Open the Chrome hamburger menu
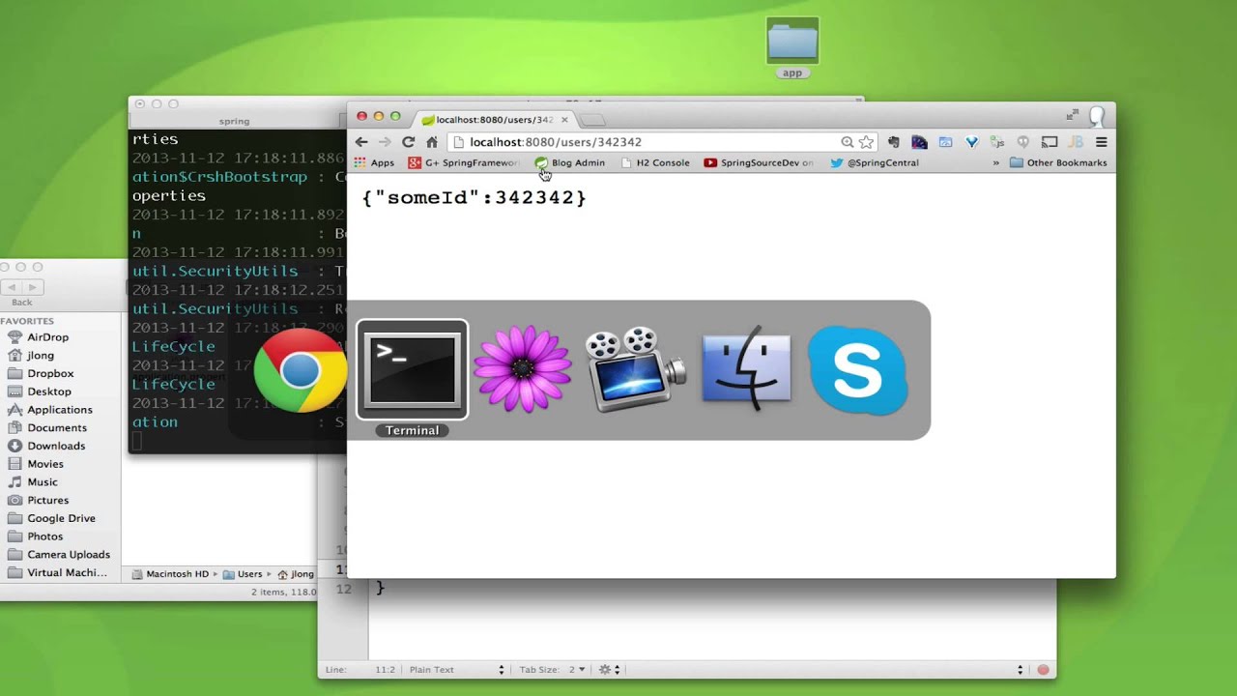The height and width of the screenshot is (696, 1237). pos(1101,142)
